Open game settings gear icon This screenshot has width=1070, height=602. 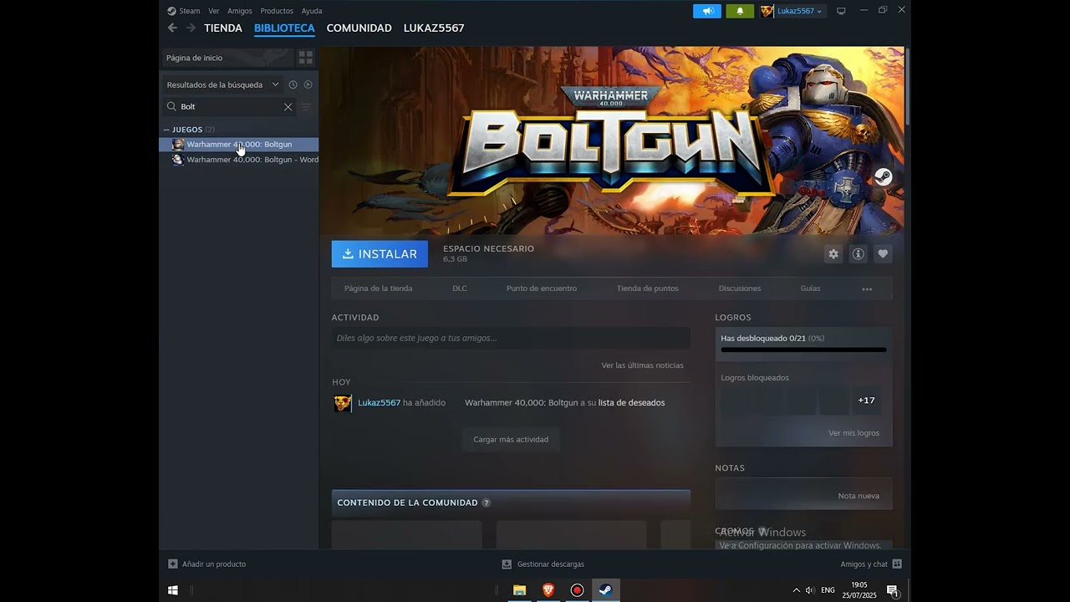coord(833,254)
